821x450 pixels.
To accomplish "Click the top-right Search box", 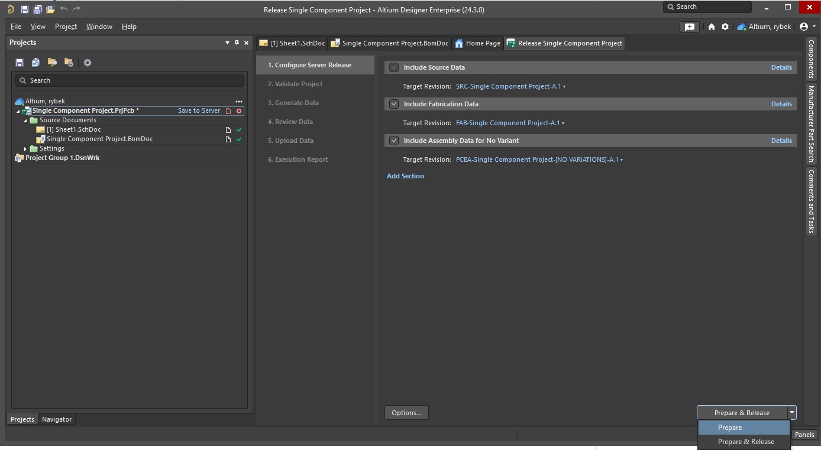I will pyautogui.click(x=707, y=7).
